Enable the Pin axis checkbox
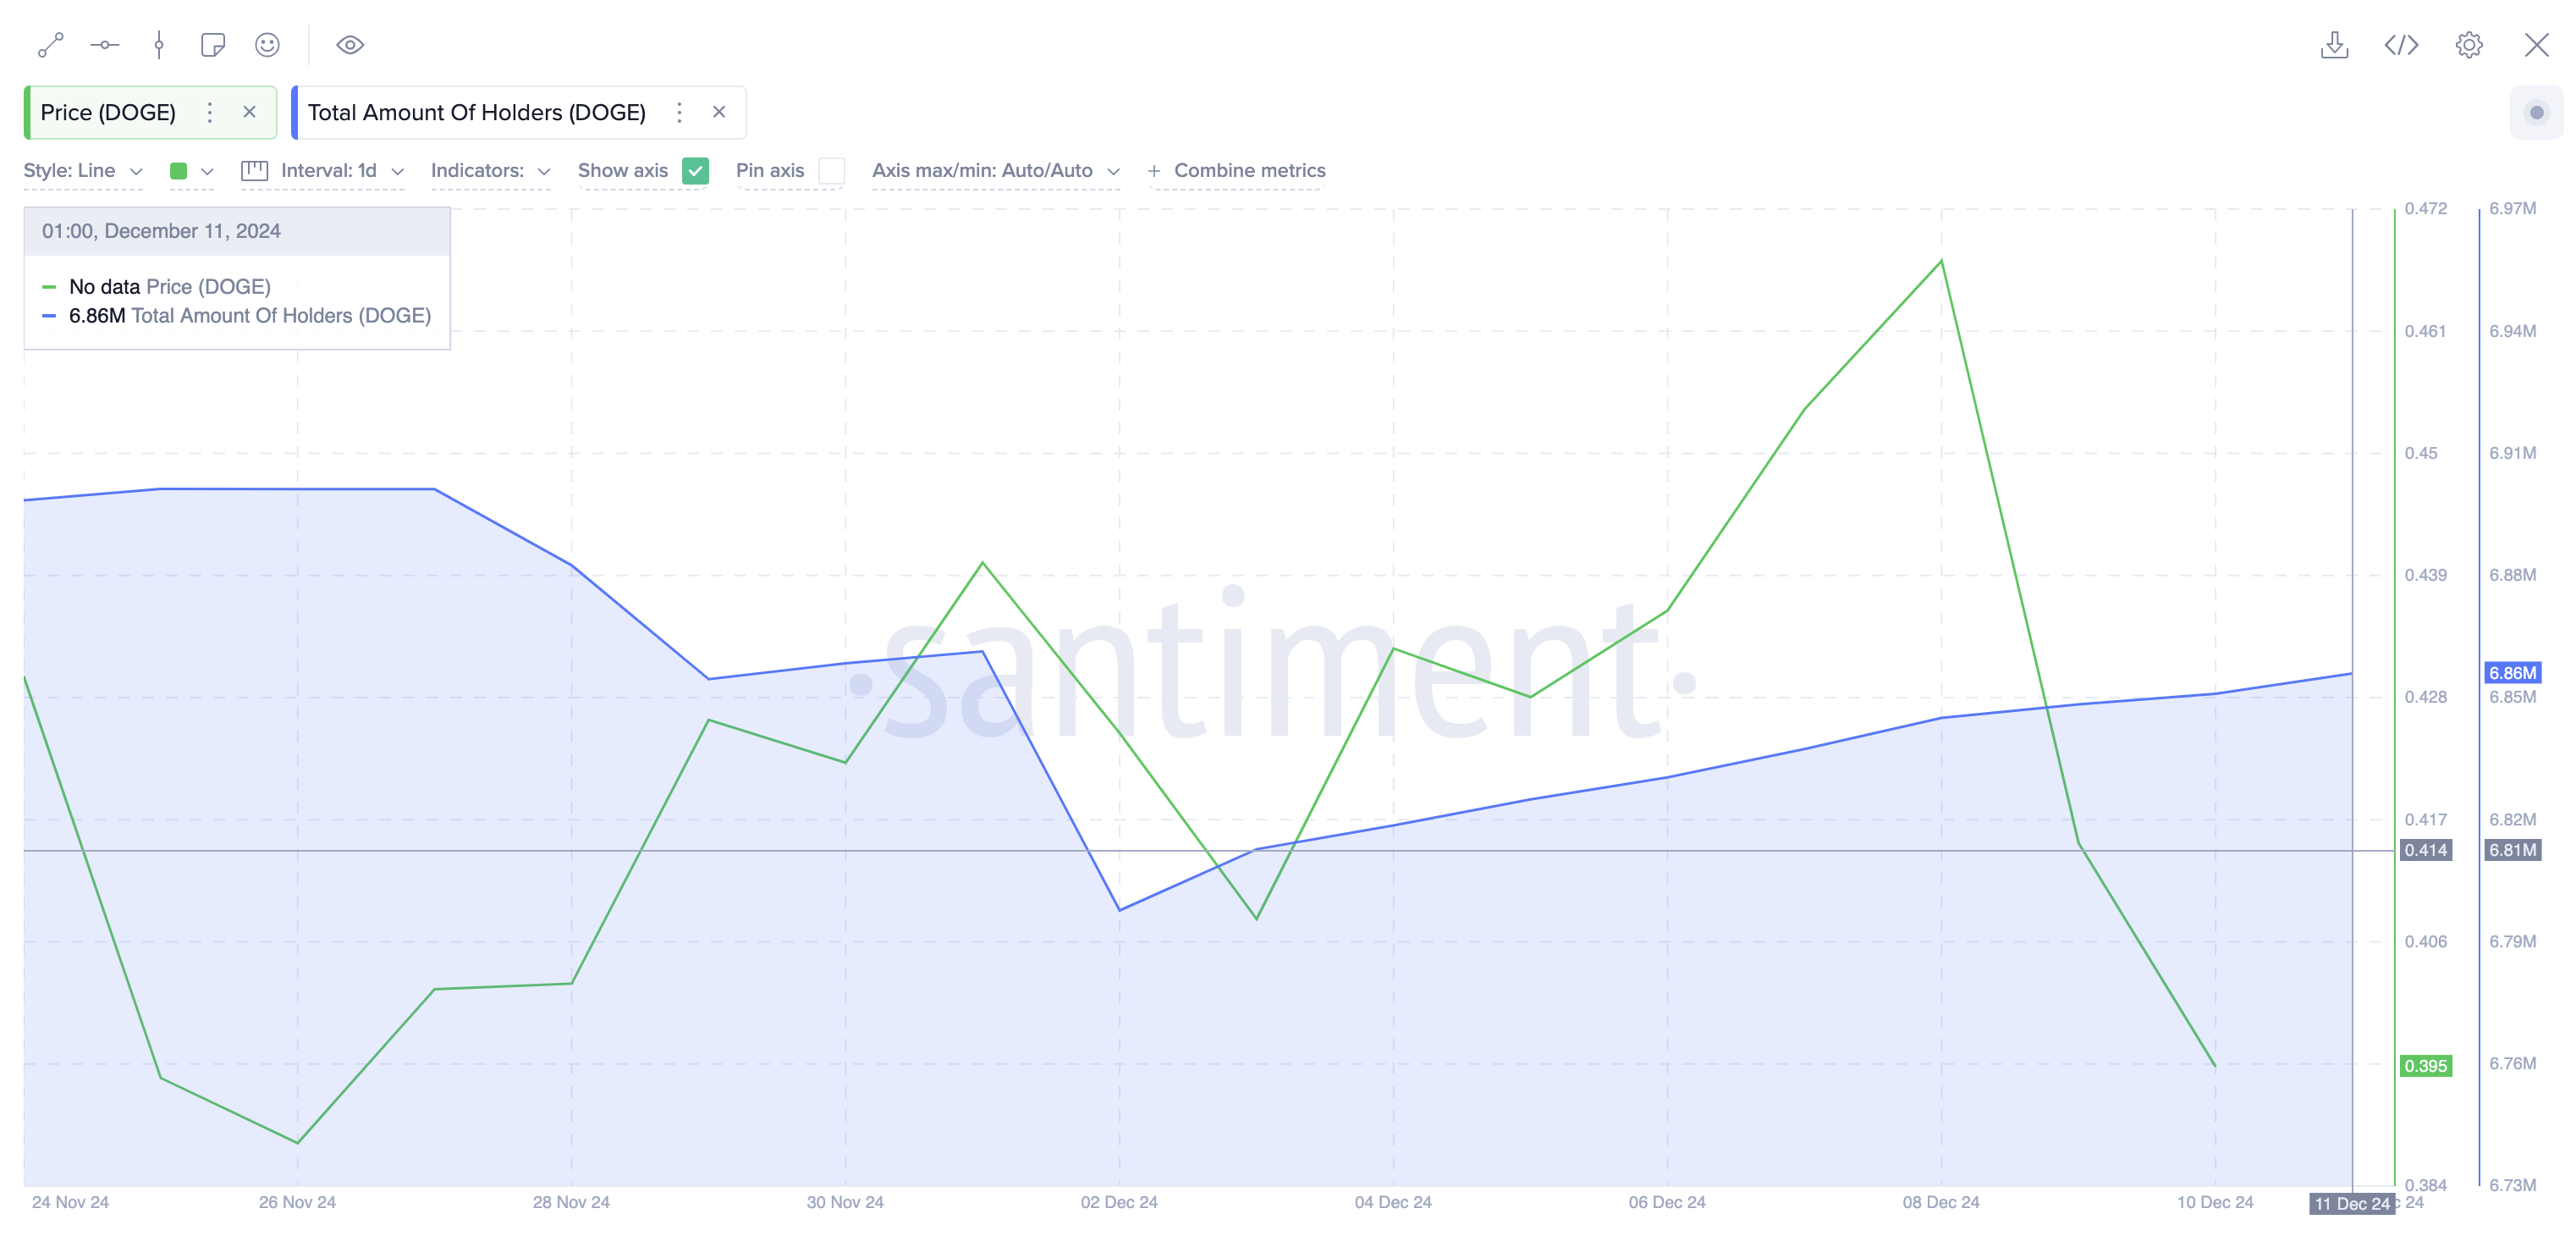The height and width of the screenshot is (1236, 2576). click(831, 171)
